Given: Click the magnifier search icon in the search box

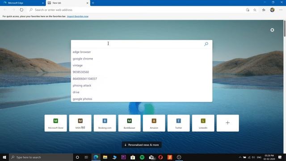Looking at the screenshot, I should coord(206,44).
